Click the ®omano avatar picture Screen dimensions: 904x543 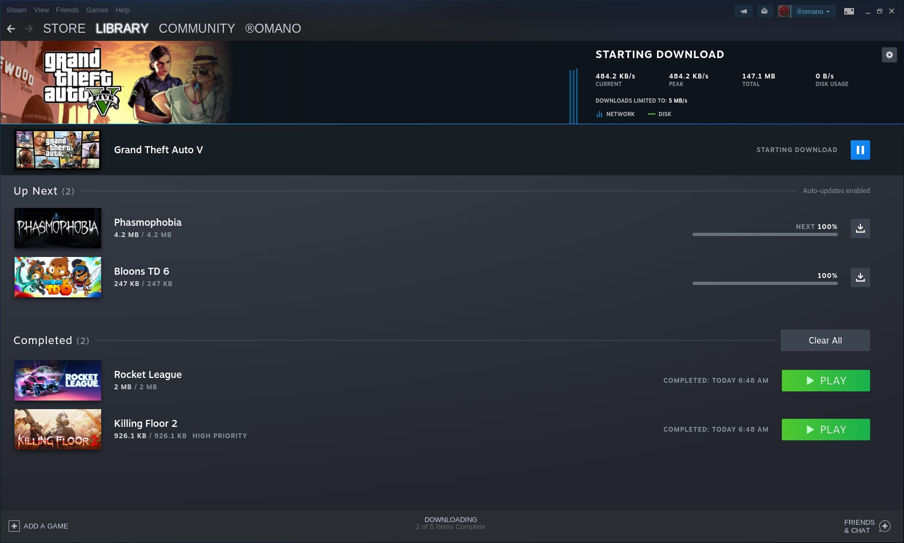click(784, 11)
